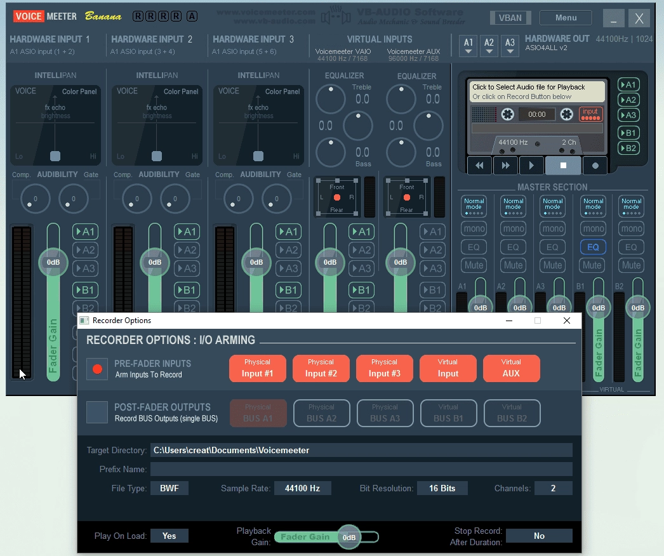Click the VAIO surround panner red dot
Viewport: 664px width, 556px height.
[x=337, y=197]
